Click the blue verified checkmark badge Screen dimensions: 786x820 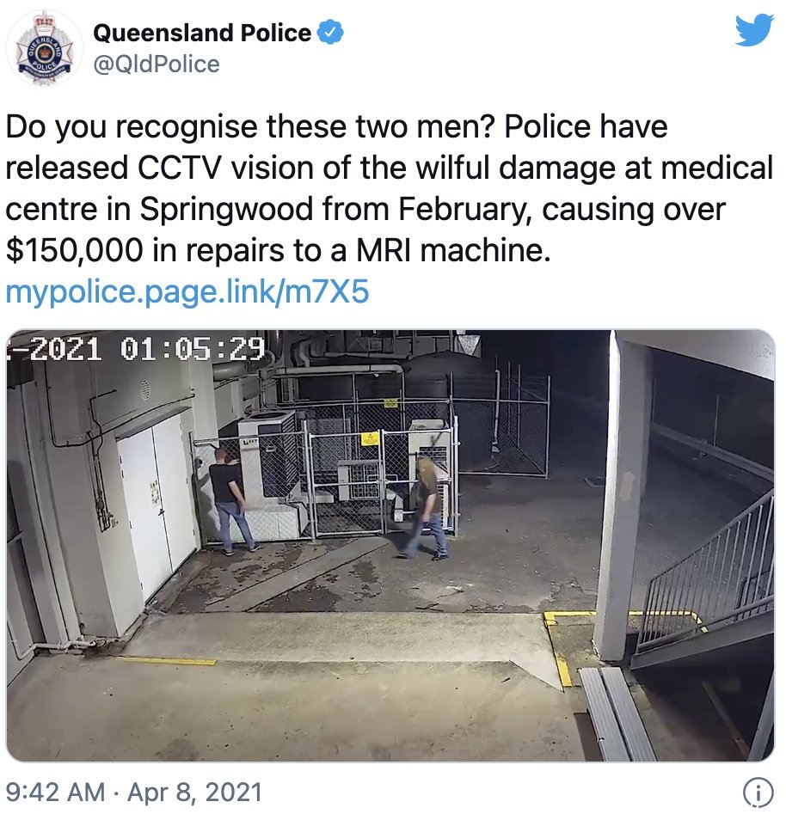pyautogui.click(x=331, y=33)
